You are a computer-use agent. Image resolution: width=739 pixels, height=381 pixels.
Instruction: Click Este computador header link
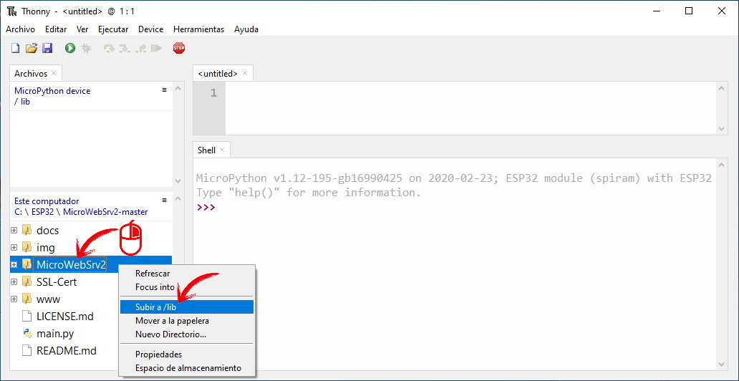pos(47,201)
